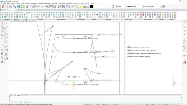Switch to the Лист1 layout tab

click(23, 95)
